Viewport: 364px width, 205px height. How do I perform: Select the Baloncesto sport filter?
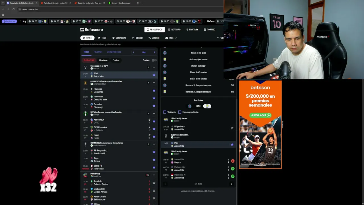pyautogui.click(x=119, y=38)
